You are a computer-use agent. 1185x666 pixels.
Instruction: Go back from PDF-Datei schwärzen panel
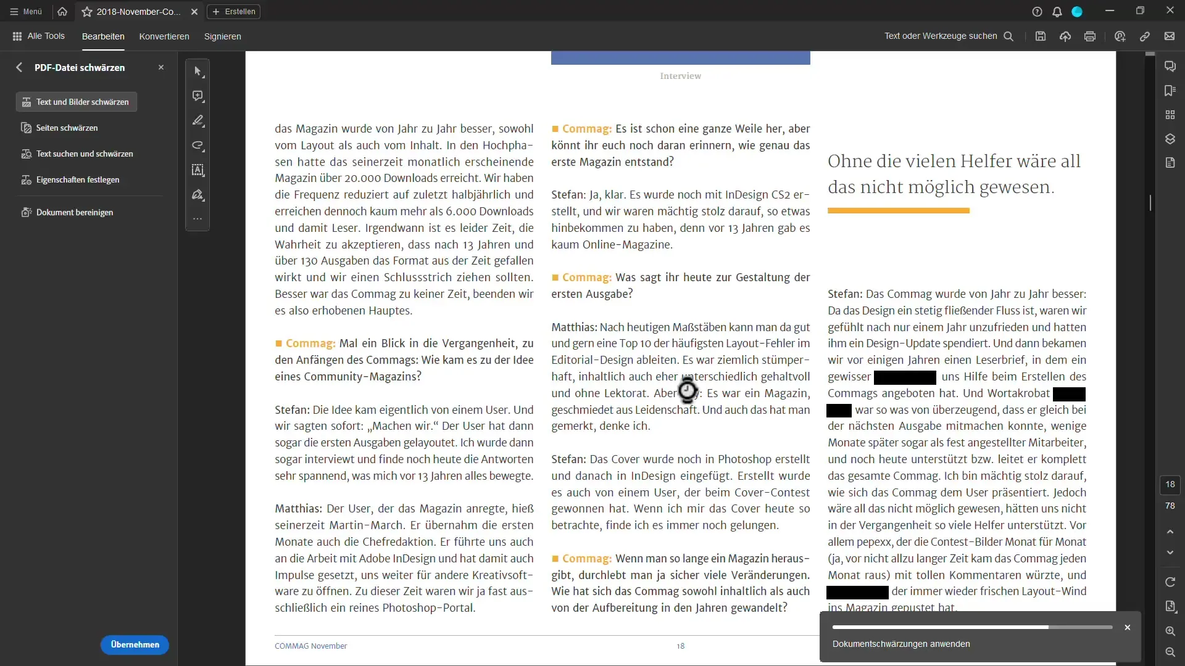click(19, 67)
